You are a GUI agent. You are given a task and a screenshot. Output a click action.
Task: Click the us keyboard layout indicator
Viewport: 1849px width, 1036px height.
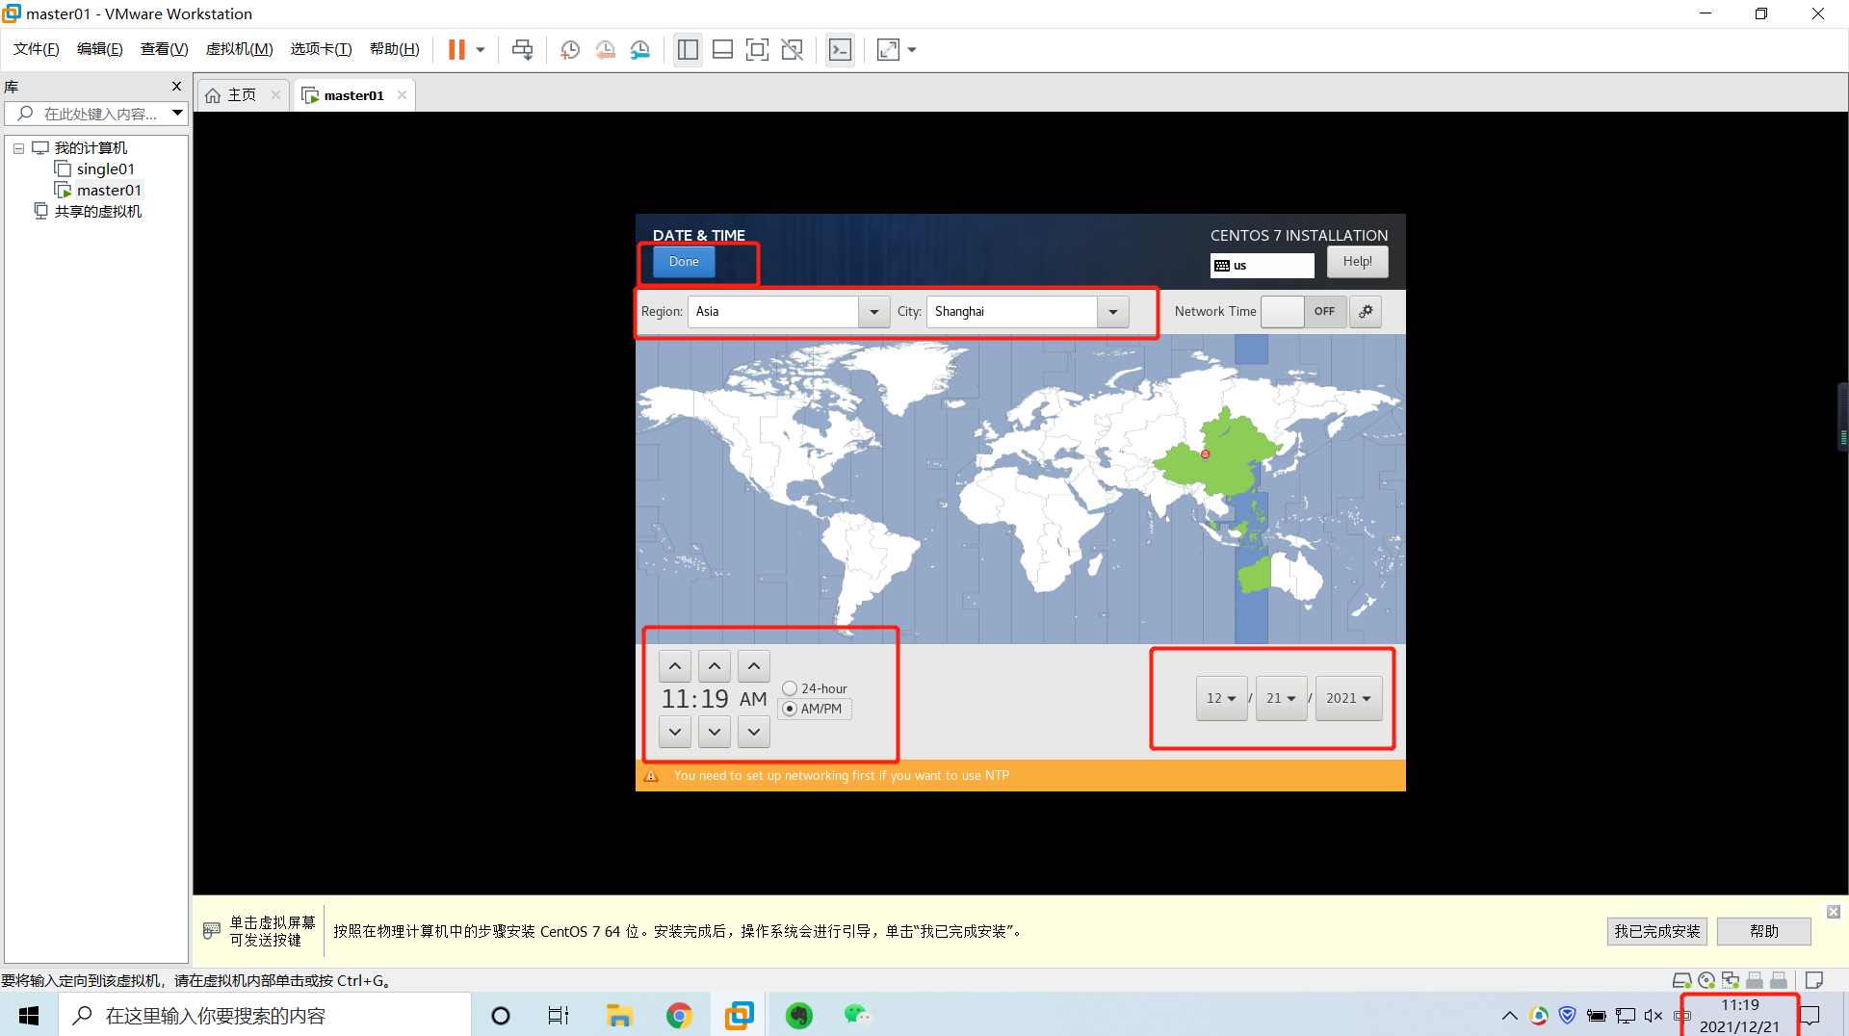pos(1262,266)
